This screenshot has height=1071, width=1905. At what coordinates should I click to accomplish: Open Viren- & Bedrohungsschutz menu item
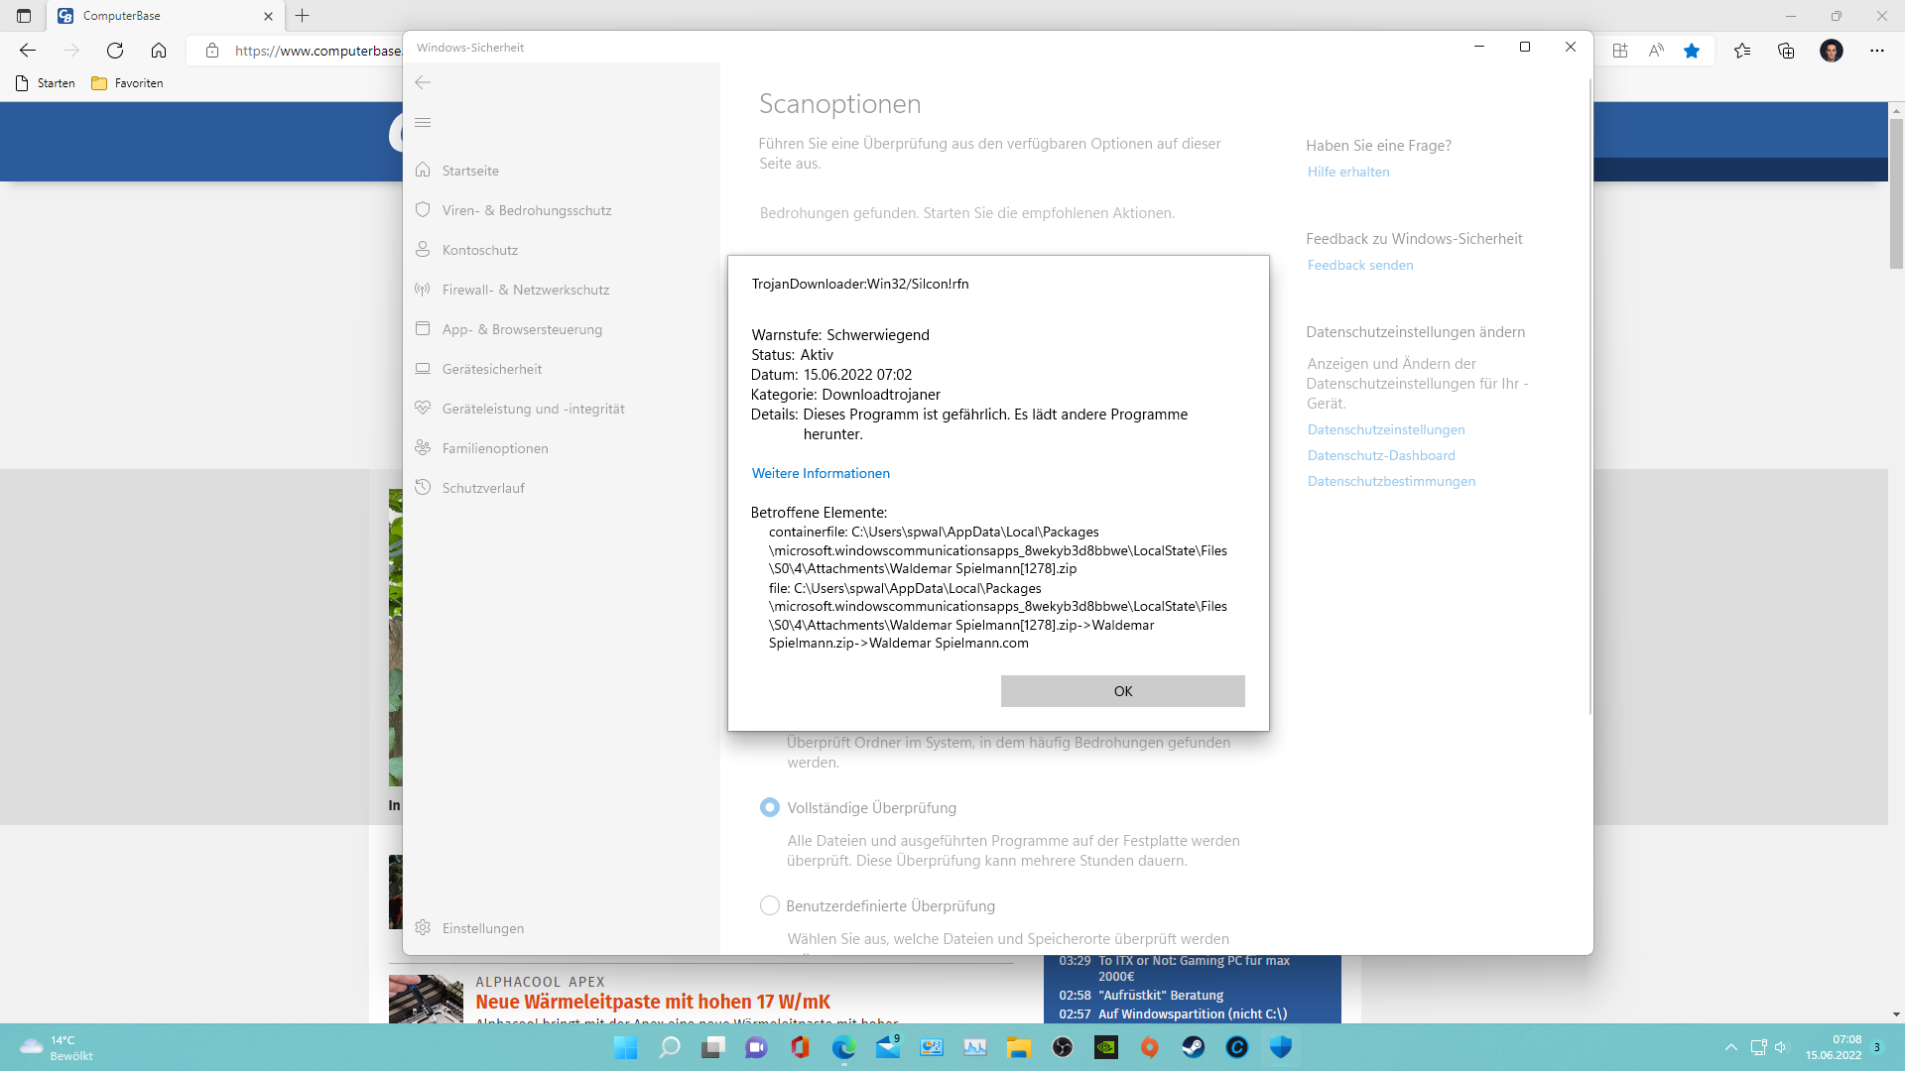526,210
